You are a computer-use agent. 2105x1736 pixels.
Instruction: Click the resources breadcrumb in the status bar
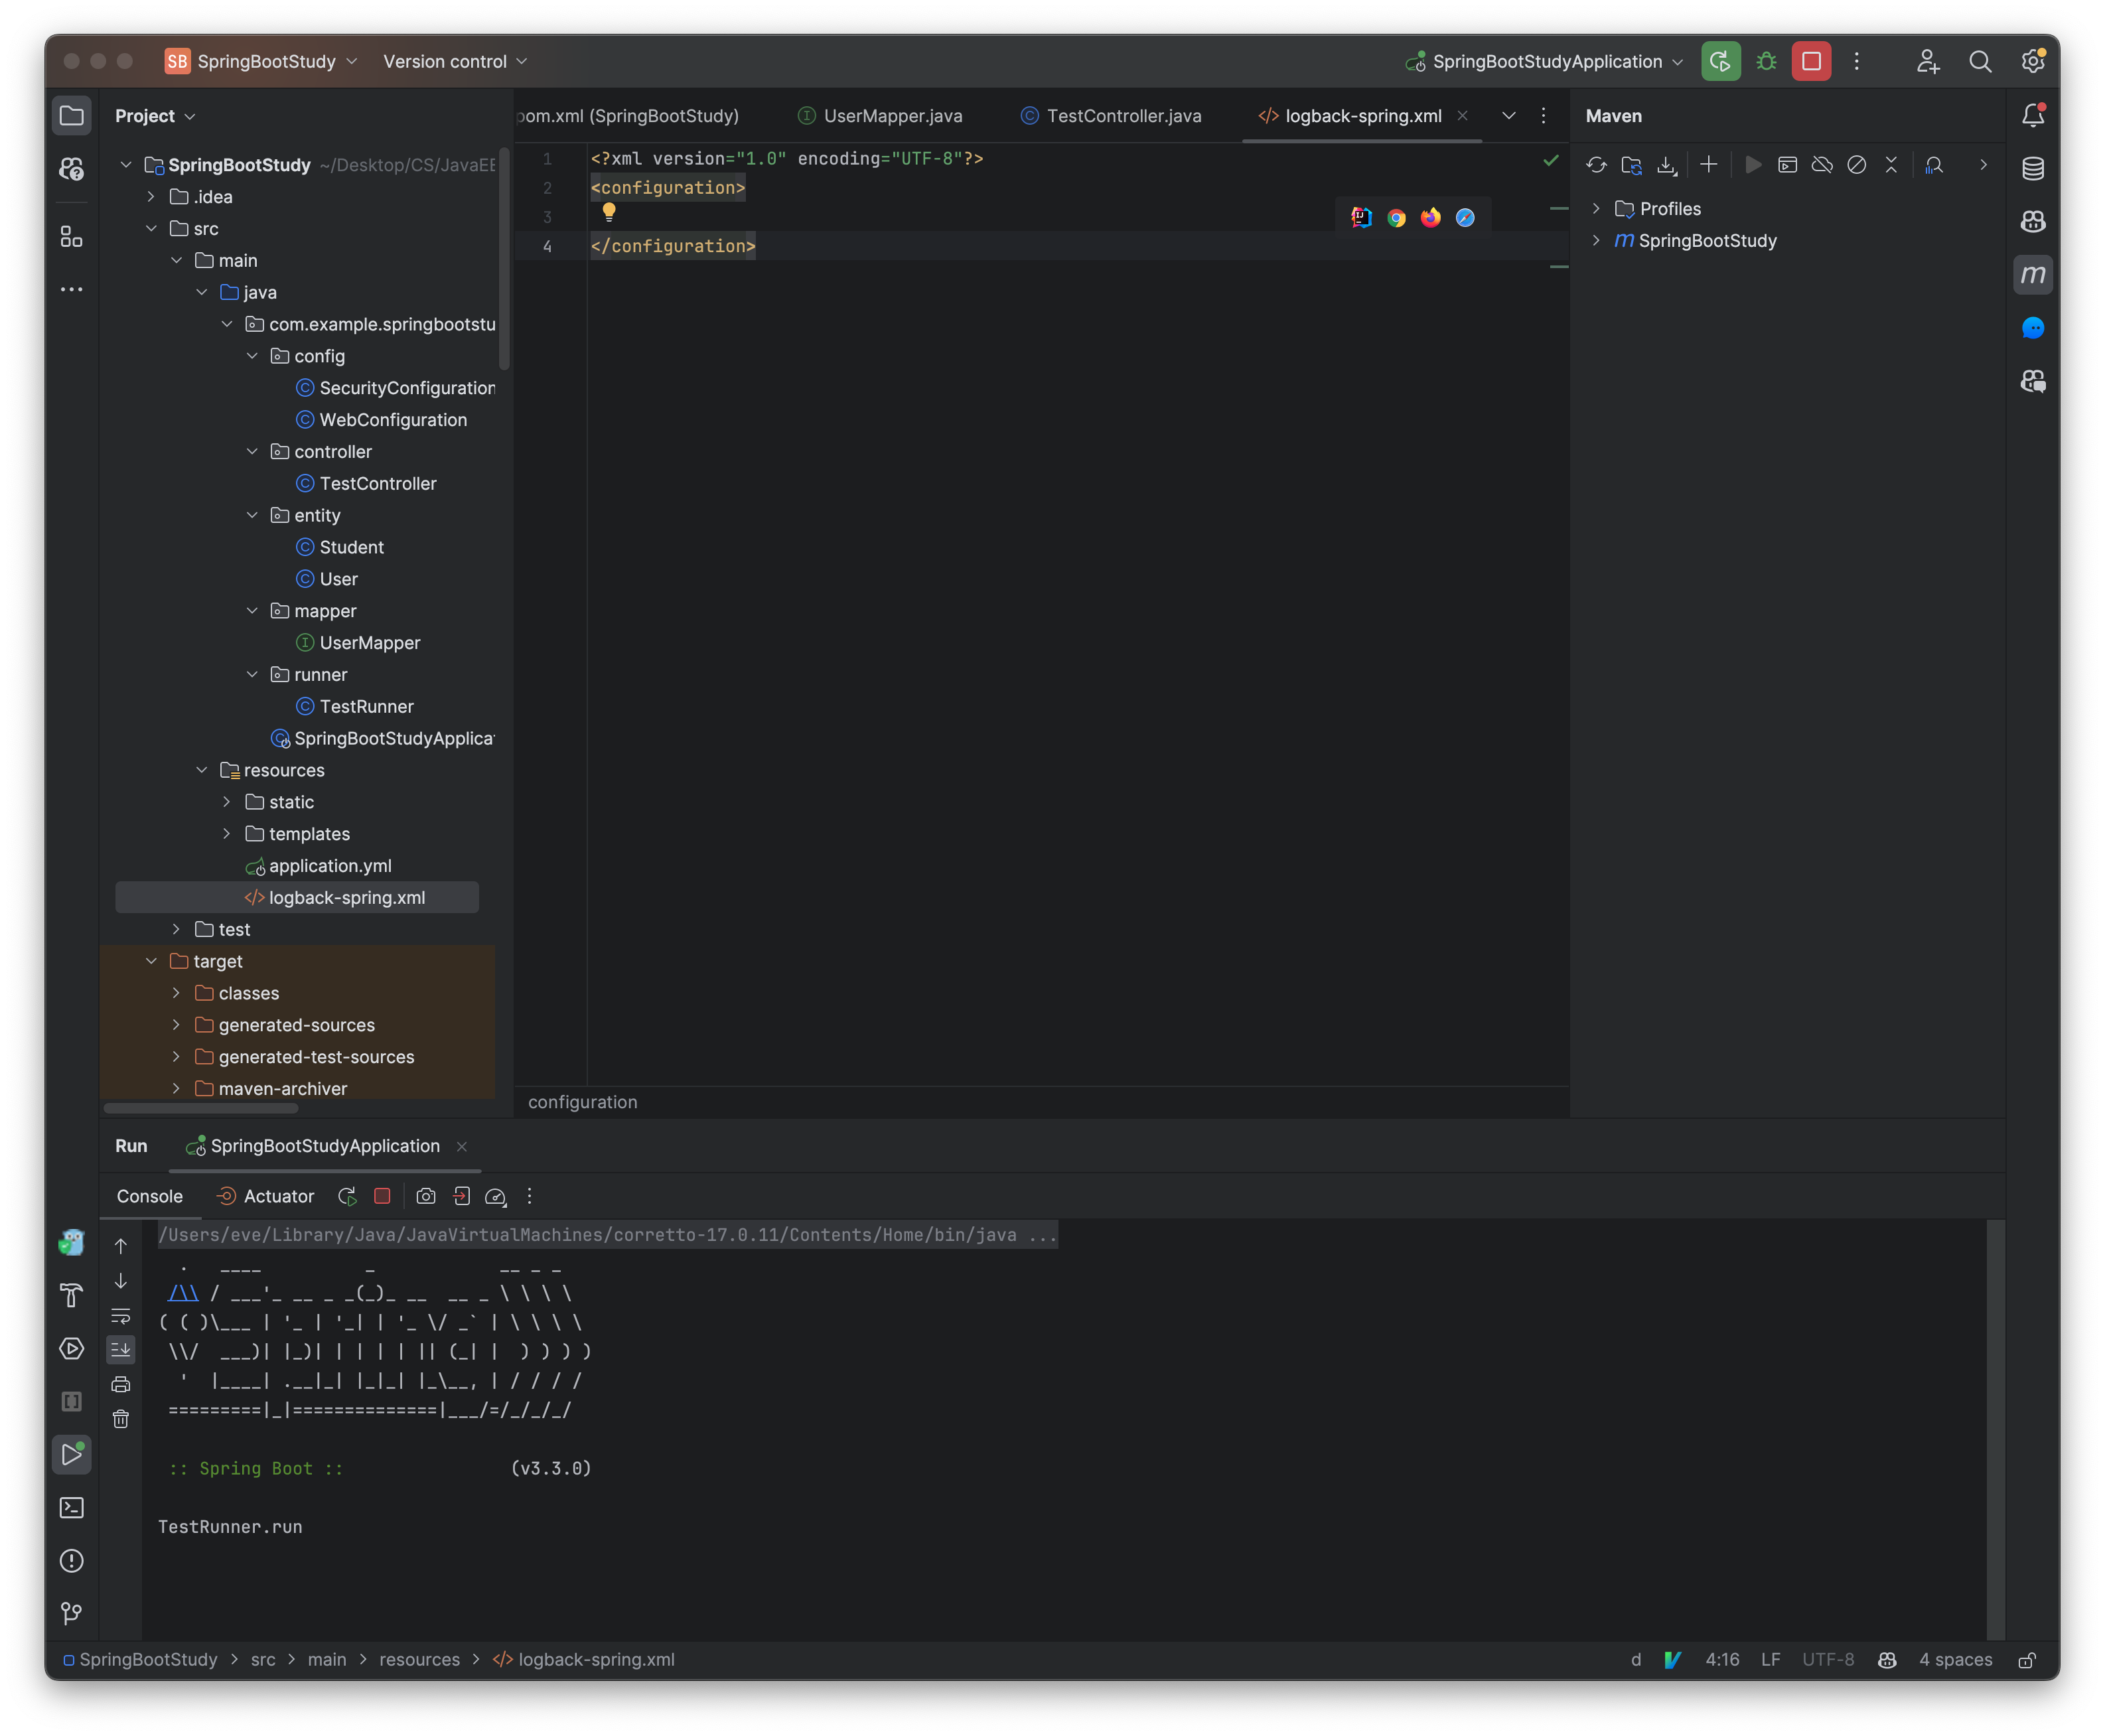pyautogui.click(x=419, y=1660)
